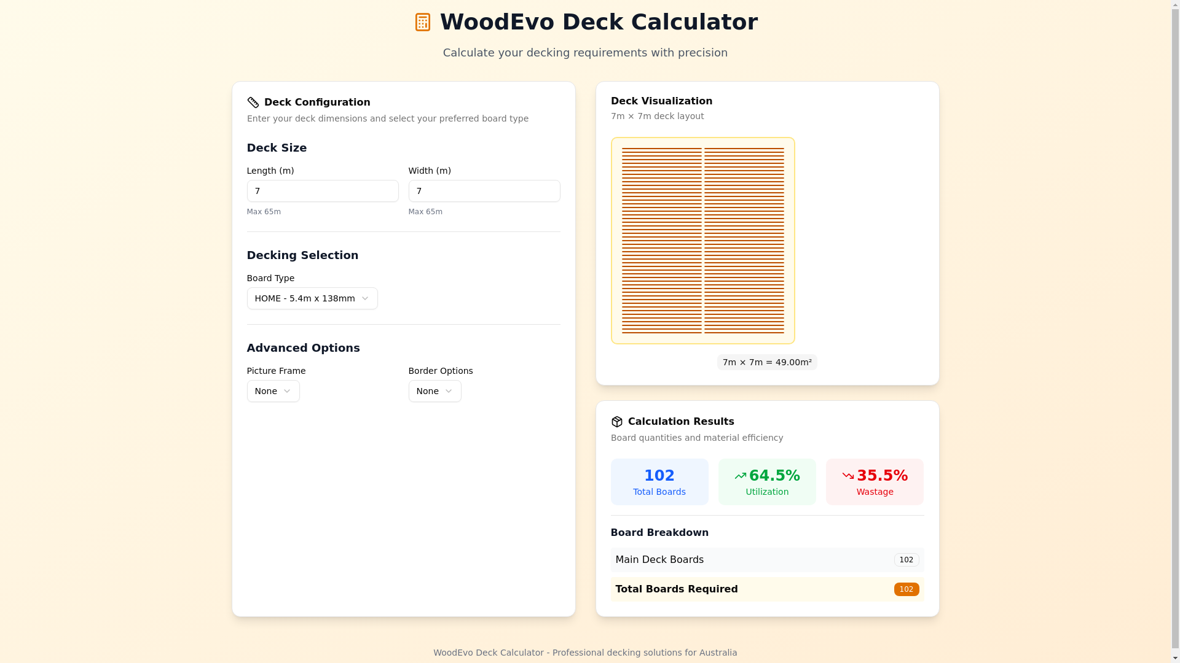
Task: Open the Border Options dropdown
Action: tap(435, 391)
